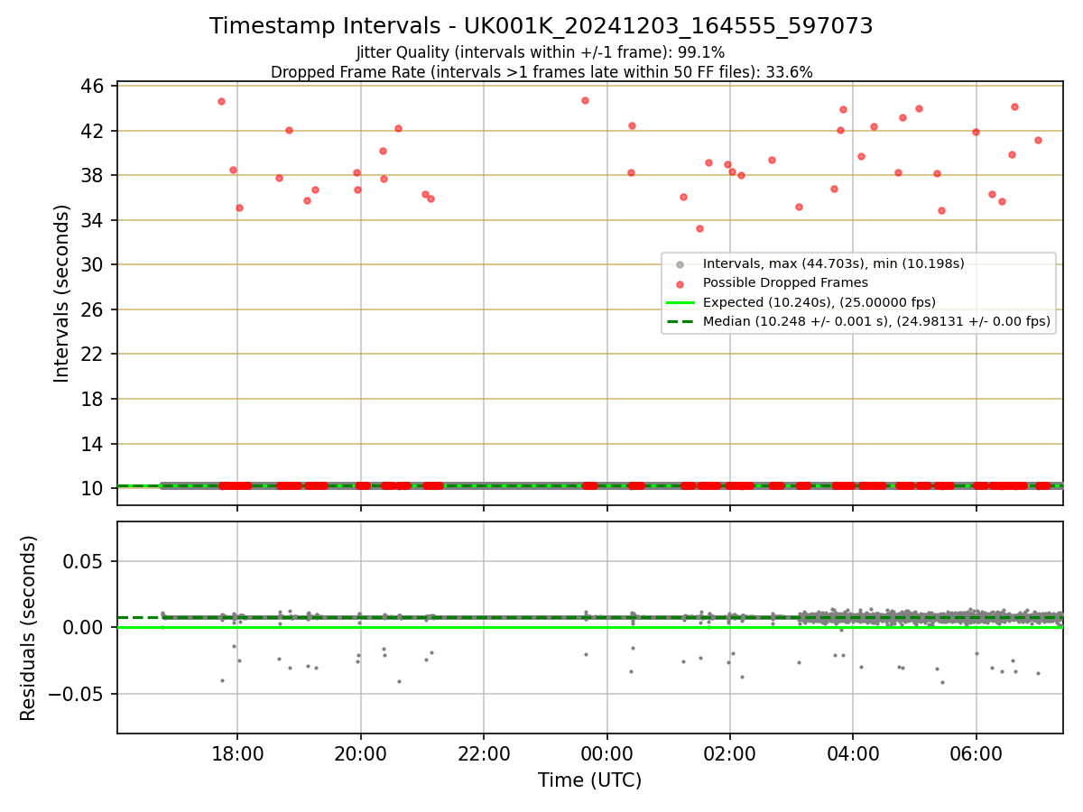Click the 'Intervals (seconds)' y-axis label
This screenshot has height=812, width=1083.
62,293
